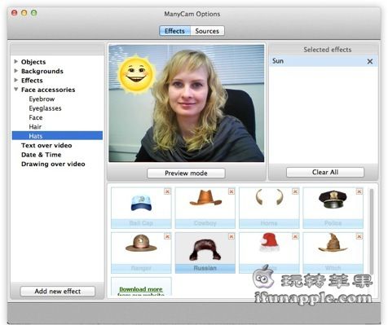Open the Effects tab

click(x=174, y=31)
